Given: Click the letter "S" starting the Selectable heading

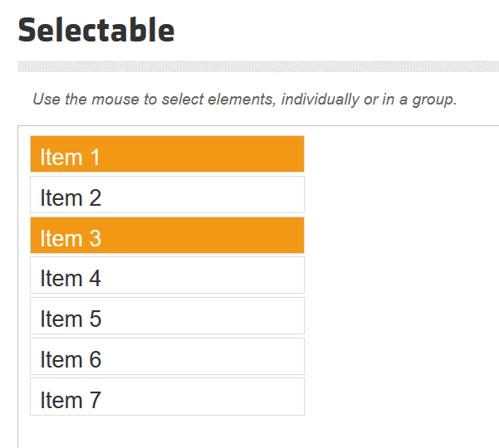Looking at the screenshot, I should (27, 30).
